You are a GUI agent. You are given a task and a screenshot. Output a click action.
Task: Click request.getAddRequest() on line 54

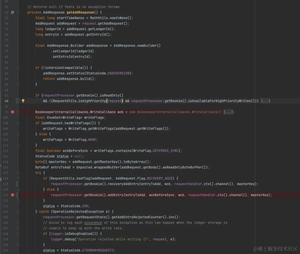coord(105,24)
